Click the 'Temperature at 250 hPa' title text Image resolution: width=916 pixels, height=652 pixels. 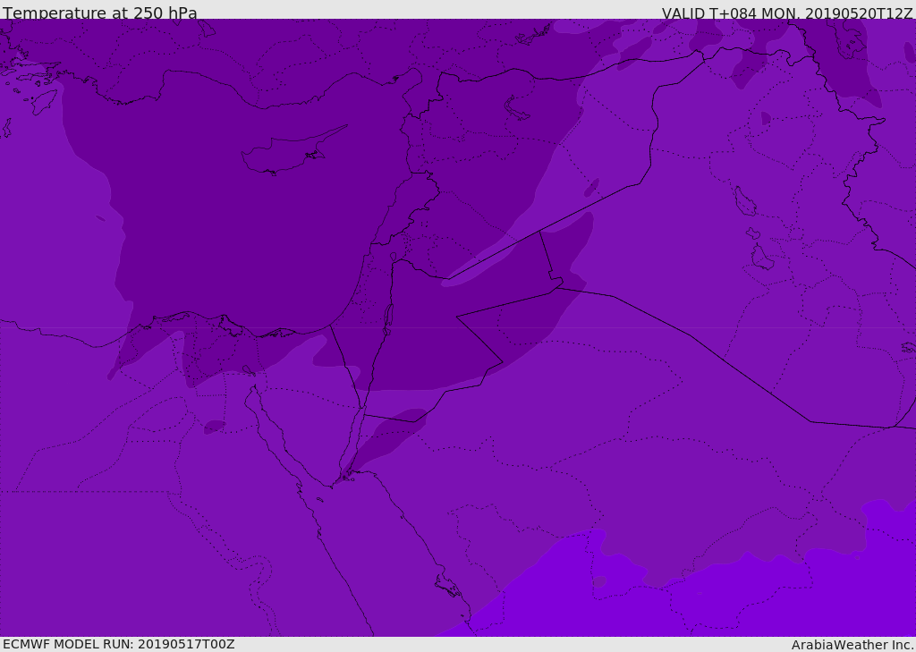[100, 13]
